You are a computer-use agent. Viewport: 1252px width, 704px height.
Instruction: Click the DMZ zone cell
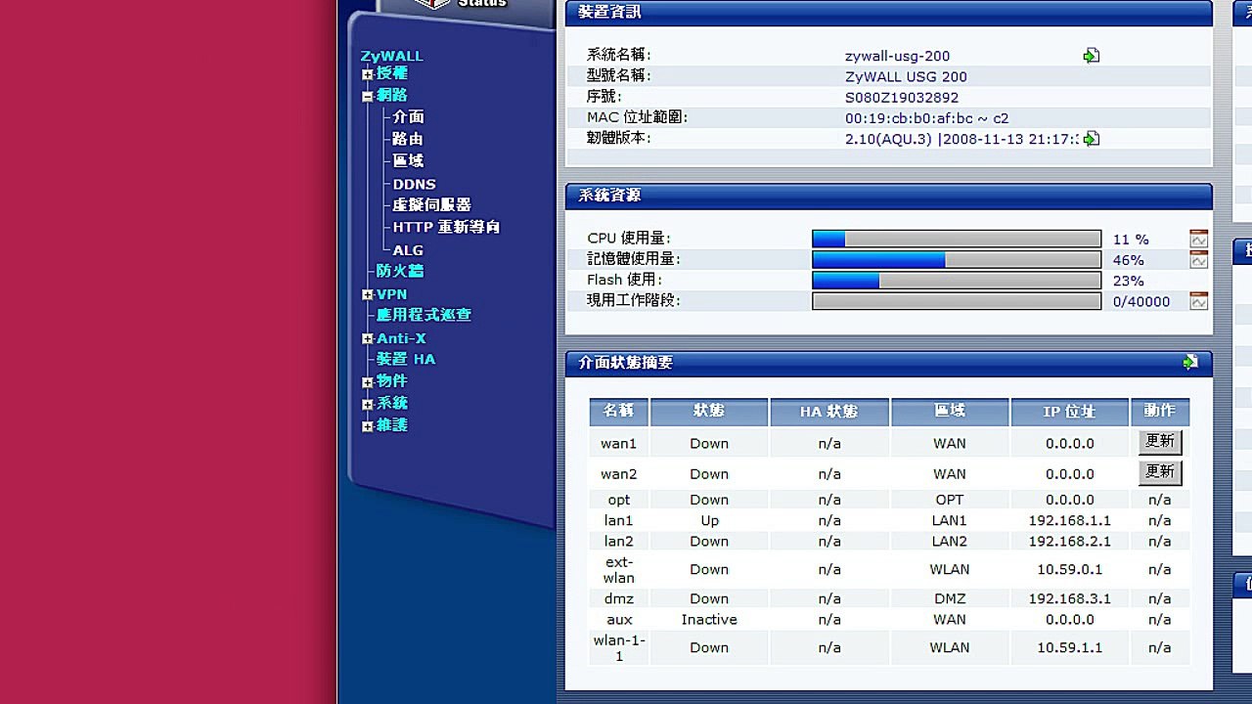tap(950, 598)
